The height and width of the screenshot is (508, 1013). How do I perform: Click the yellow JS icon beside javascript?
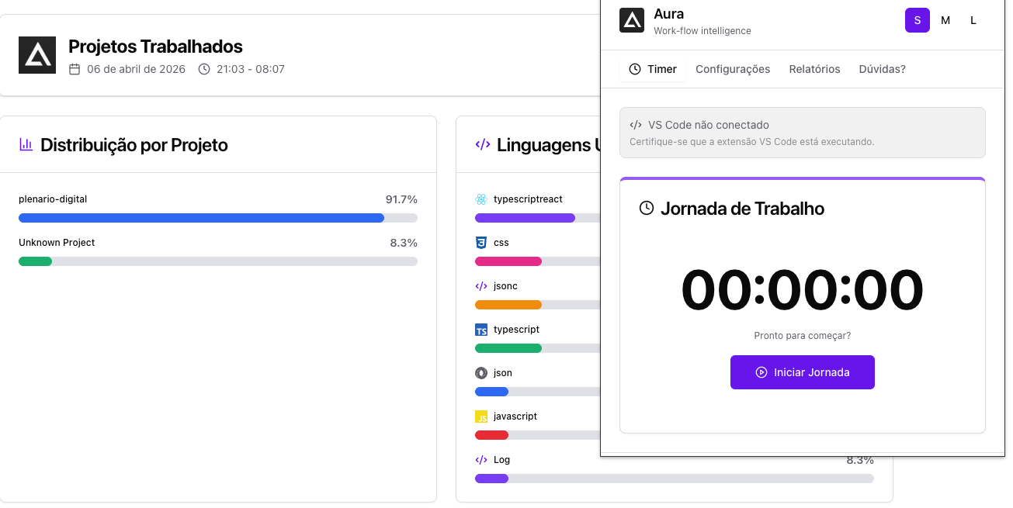coord(481,416)
